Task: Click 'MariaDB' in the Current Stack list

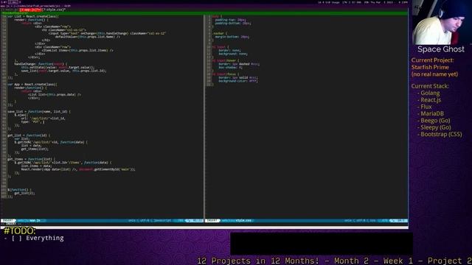Action: (x=432, y=113)
